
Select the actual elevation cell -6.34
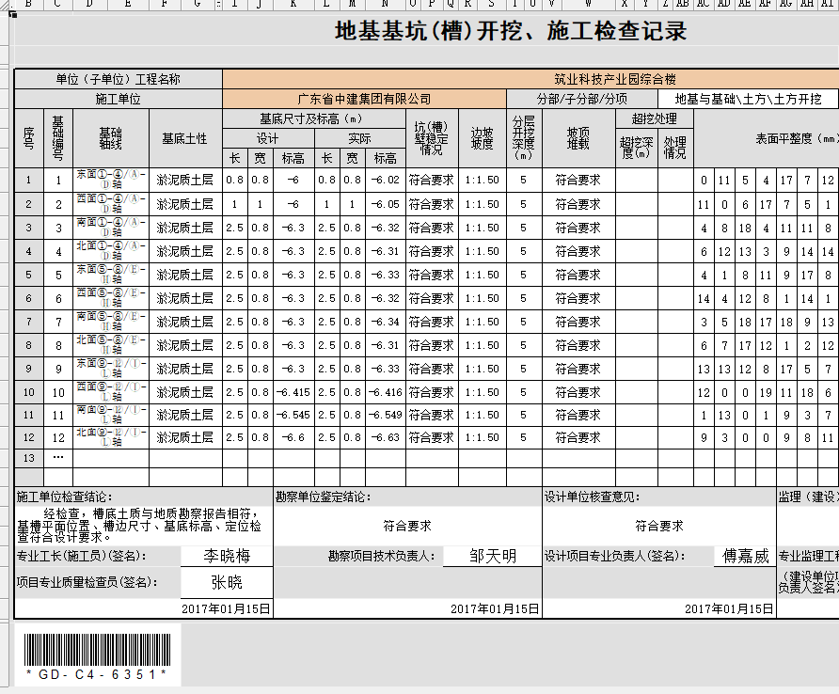[386, 322]
